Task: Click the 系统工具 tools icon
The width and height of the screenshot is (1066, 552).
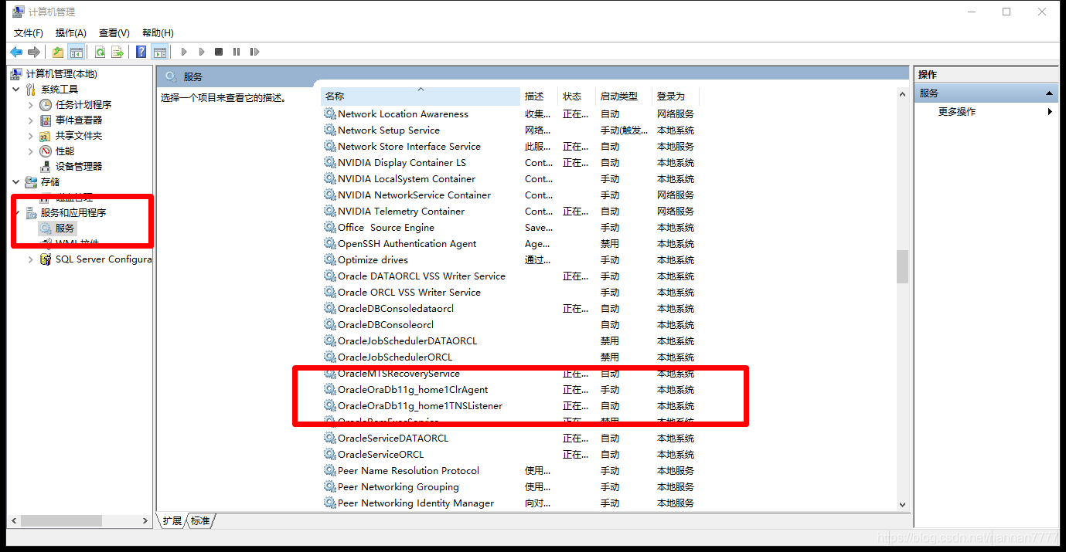Action: [x=32, y=89]
